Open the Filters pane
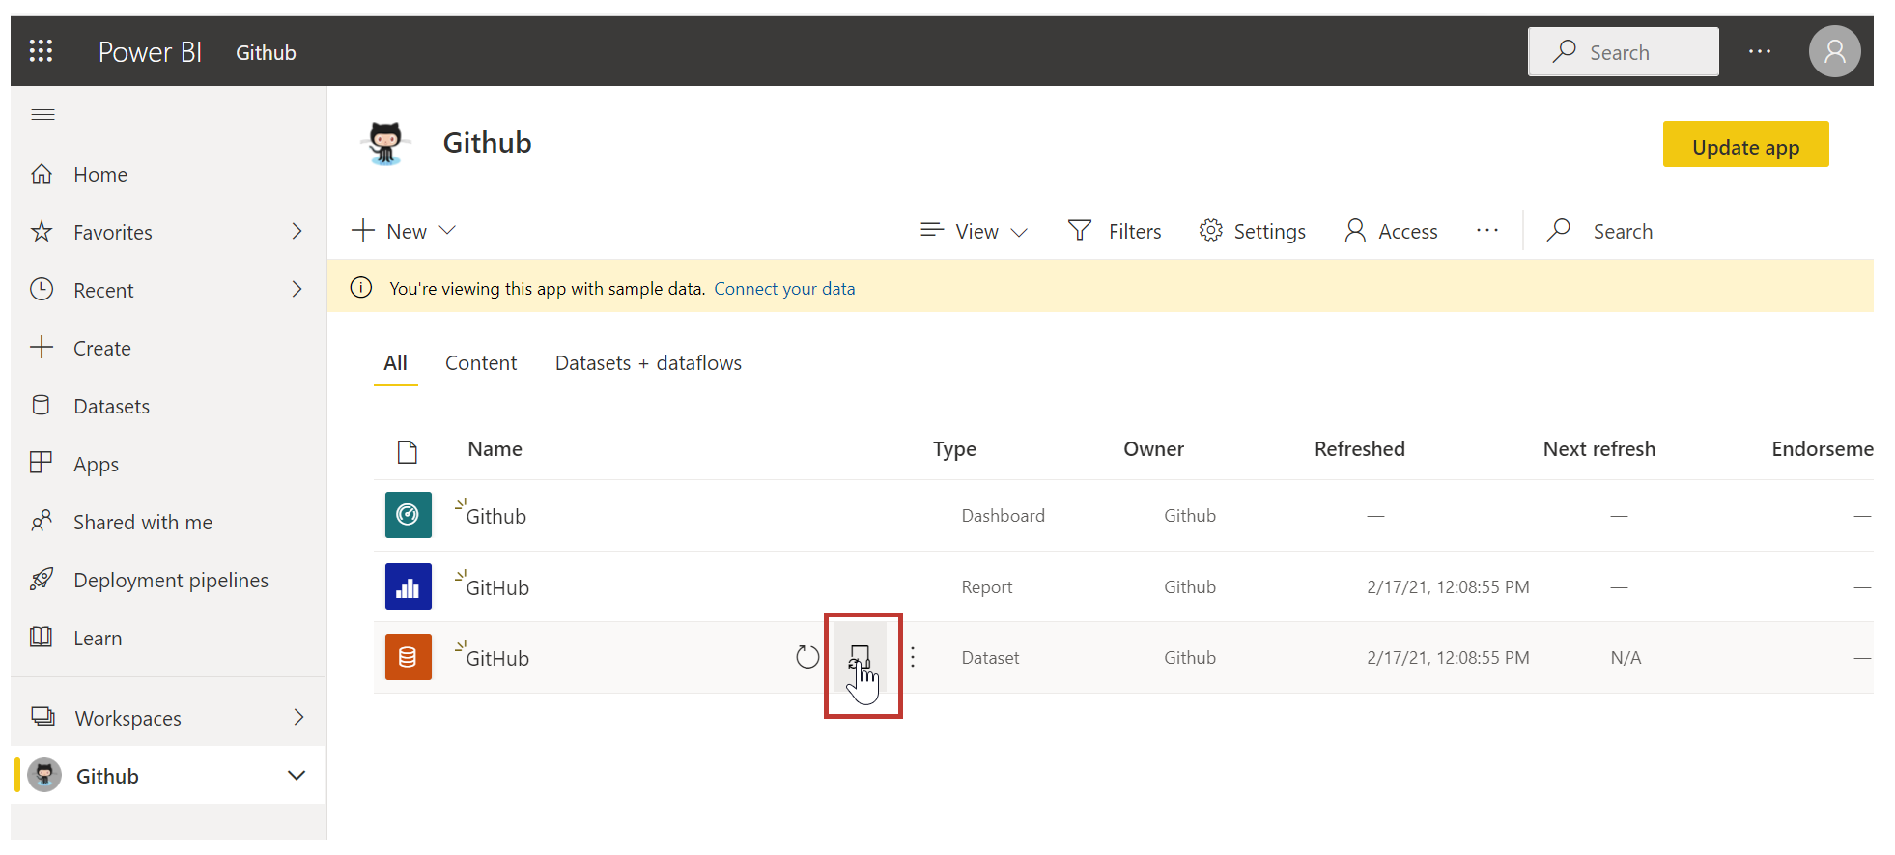The image size is (1895, 855). click(1115, 232)
